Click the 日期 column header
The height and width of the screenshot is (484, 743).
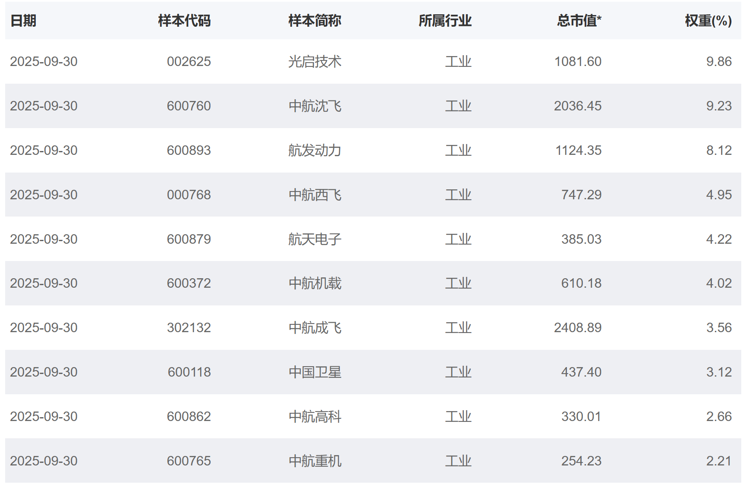click(23, 21)
